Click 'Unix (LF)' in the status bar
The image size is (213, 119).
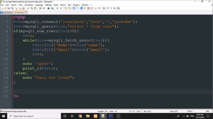click(x=174, y=111)
